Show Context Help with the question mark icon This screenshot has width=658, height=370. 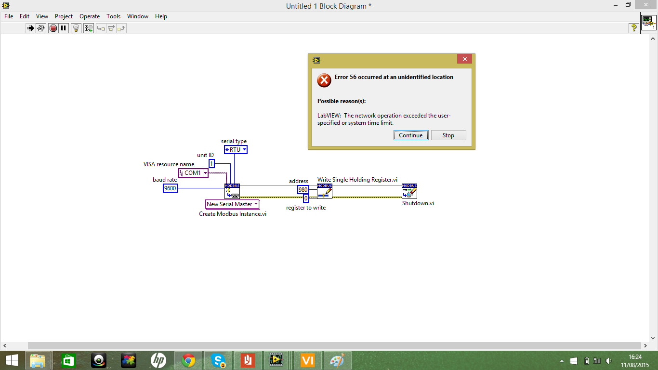point(634,28)
